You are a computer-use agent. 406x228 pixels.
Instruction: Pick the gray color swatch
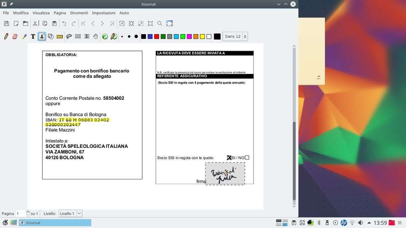pyautogui.click(x=170, y=36)
